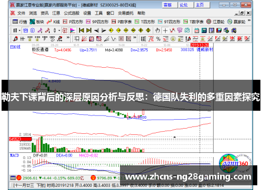Click the red-black grid table icon
This screenshot has width=262, height=190.
tap(128, 39)
